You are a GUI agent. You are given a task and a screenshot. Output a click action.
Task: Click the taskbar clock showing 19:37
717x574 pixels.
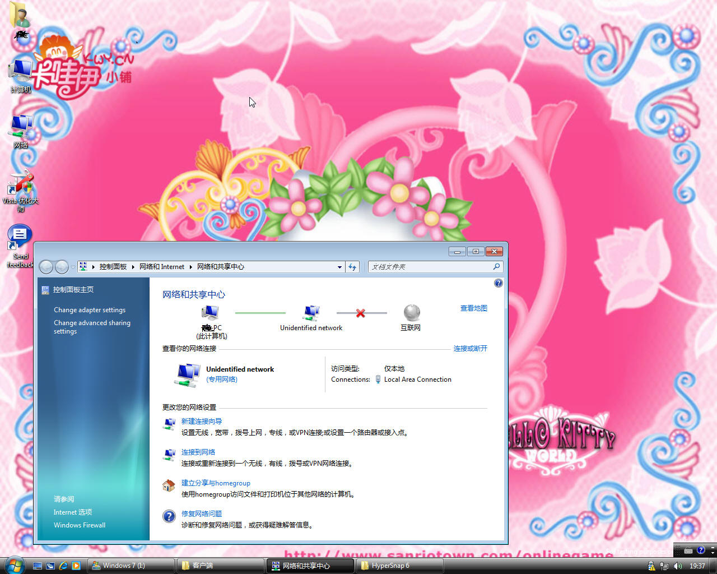(697, 566)
